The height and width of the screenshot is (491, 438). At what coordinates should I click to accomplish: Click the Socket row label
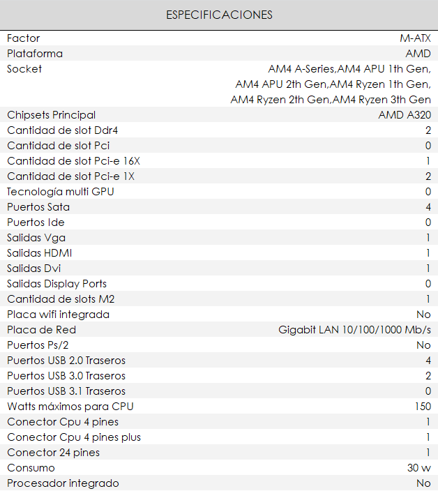point(24,69)
